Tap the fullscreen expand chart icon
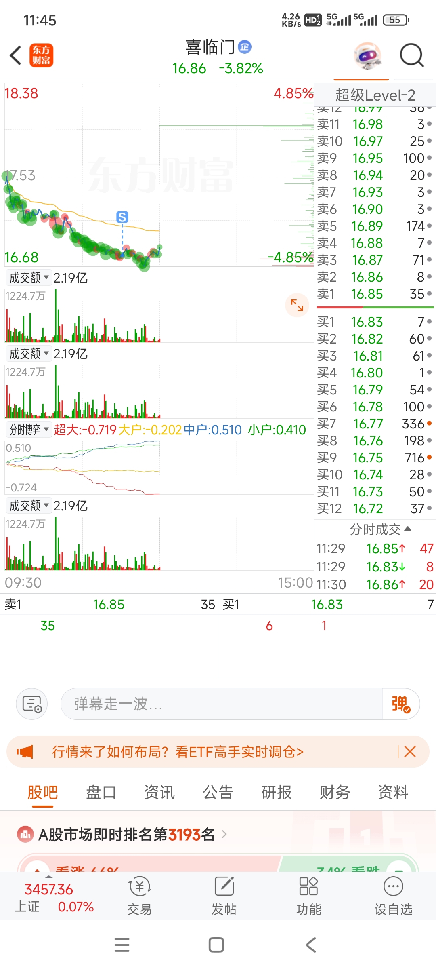 (x=297, y=305)
